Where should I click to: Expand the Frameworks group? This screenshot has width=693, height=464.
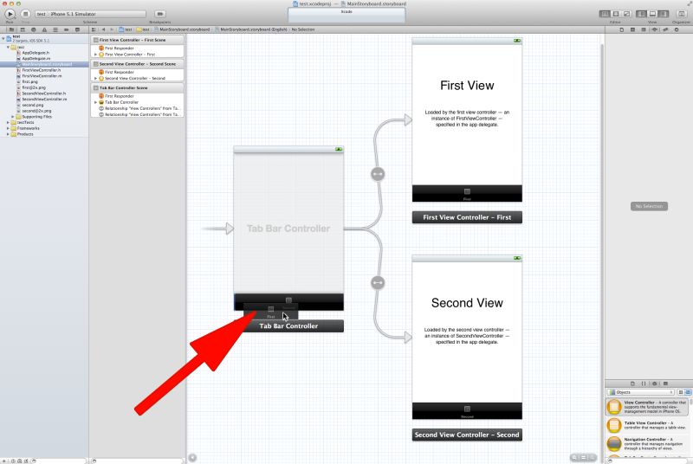point(8,128)
